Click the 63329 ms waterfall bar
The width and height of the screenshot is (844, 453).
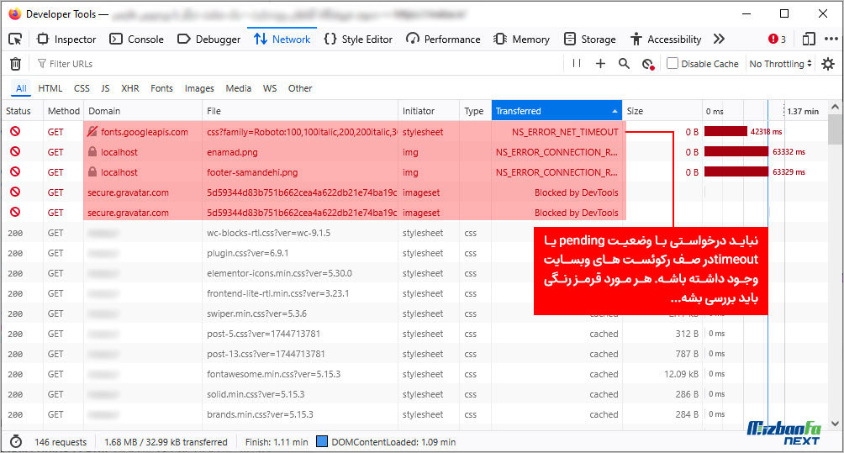(736, 171)
